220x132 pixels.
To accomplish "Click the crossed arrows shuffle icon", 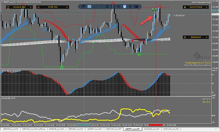I will tap(107, 7).
